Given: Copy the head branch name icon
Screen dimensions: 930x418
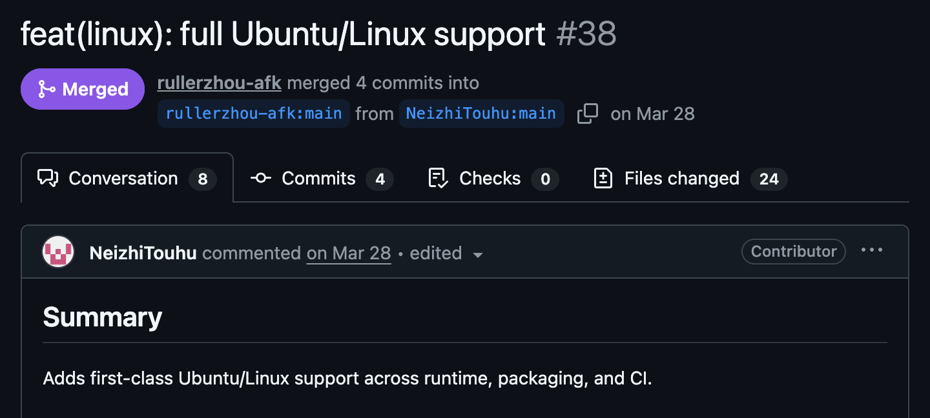Looking at the screenshot, I should 588,114.
